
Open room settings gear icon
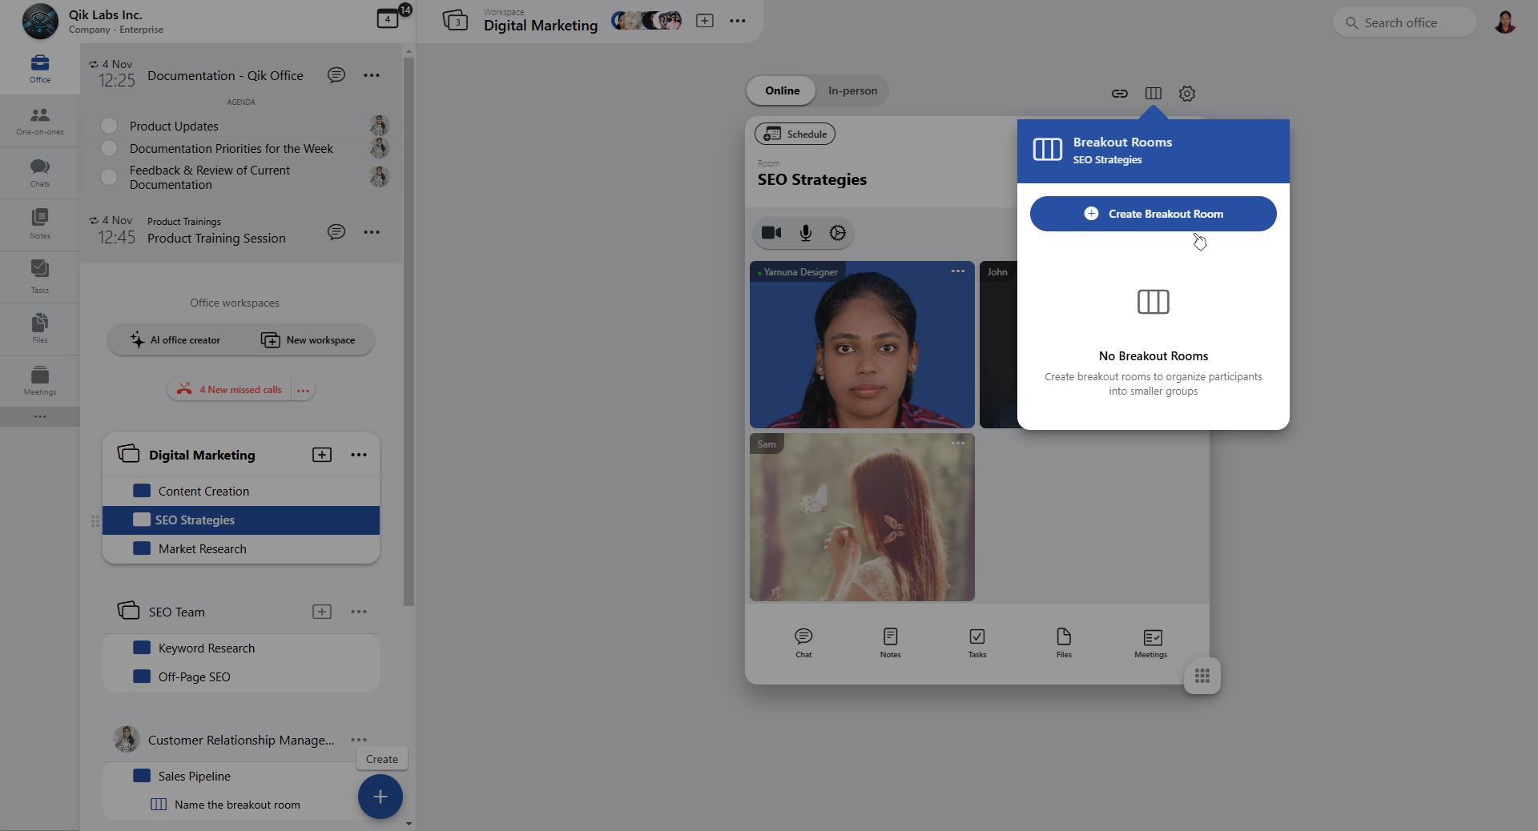1186,94
